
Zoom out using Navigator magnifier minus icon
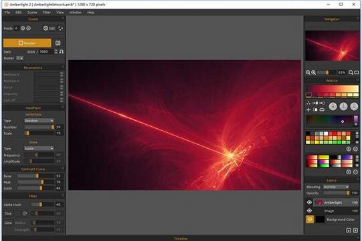click(308, 73)
